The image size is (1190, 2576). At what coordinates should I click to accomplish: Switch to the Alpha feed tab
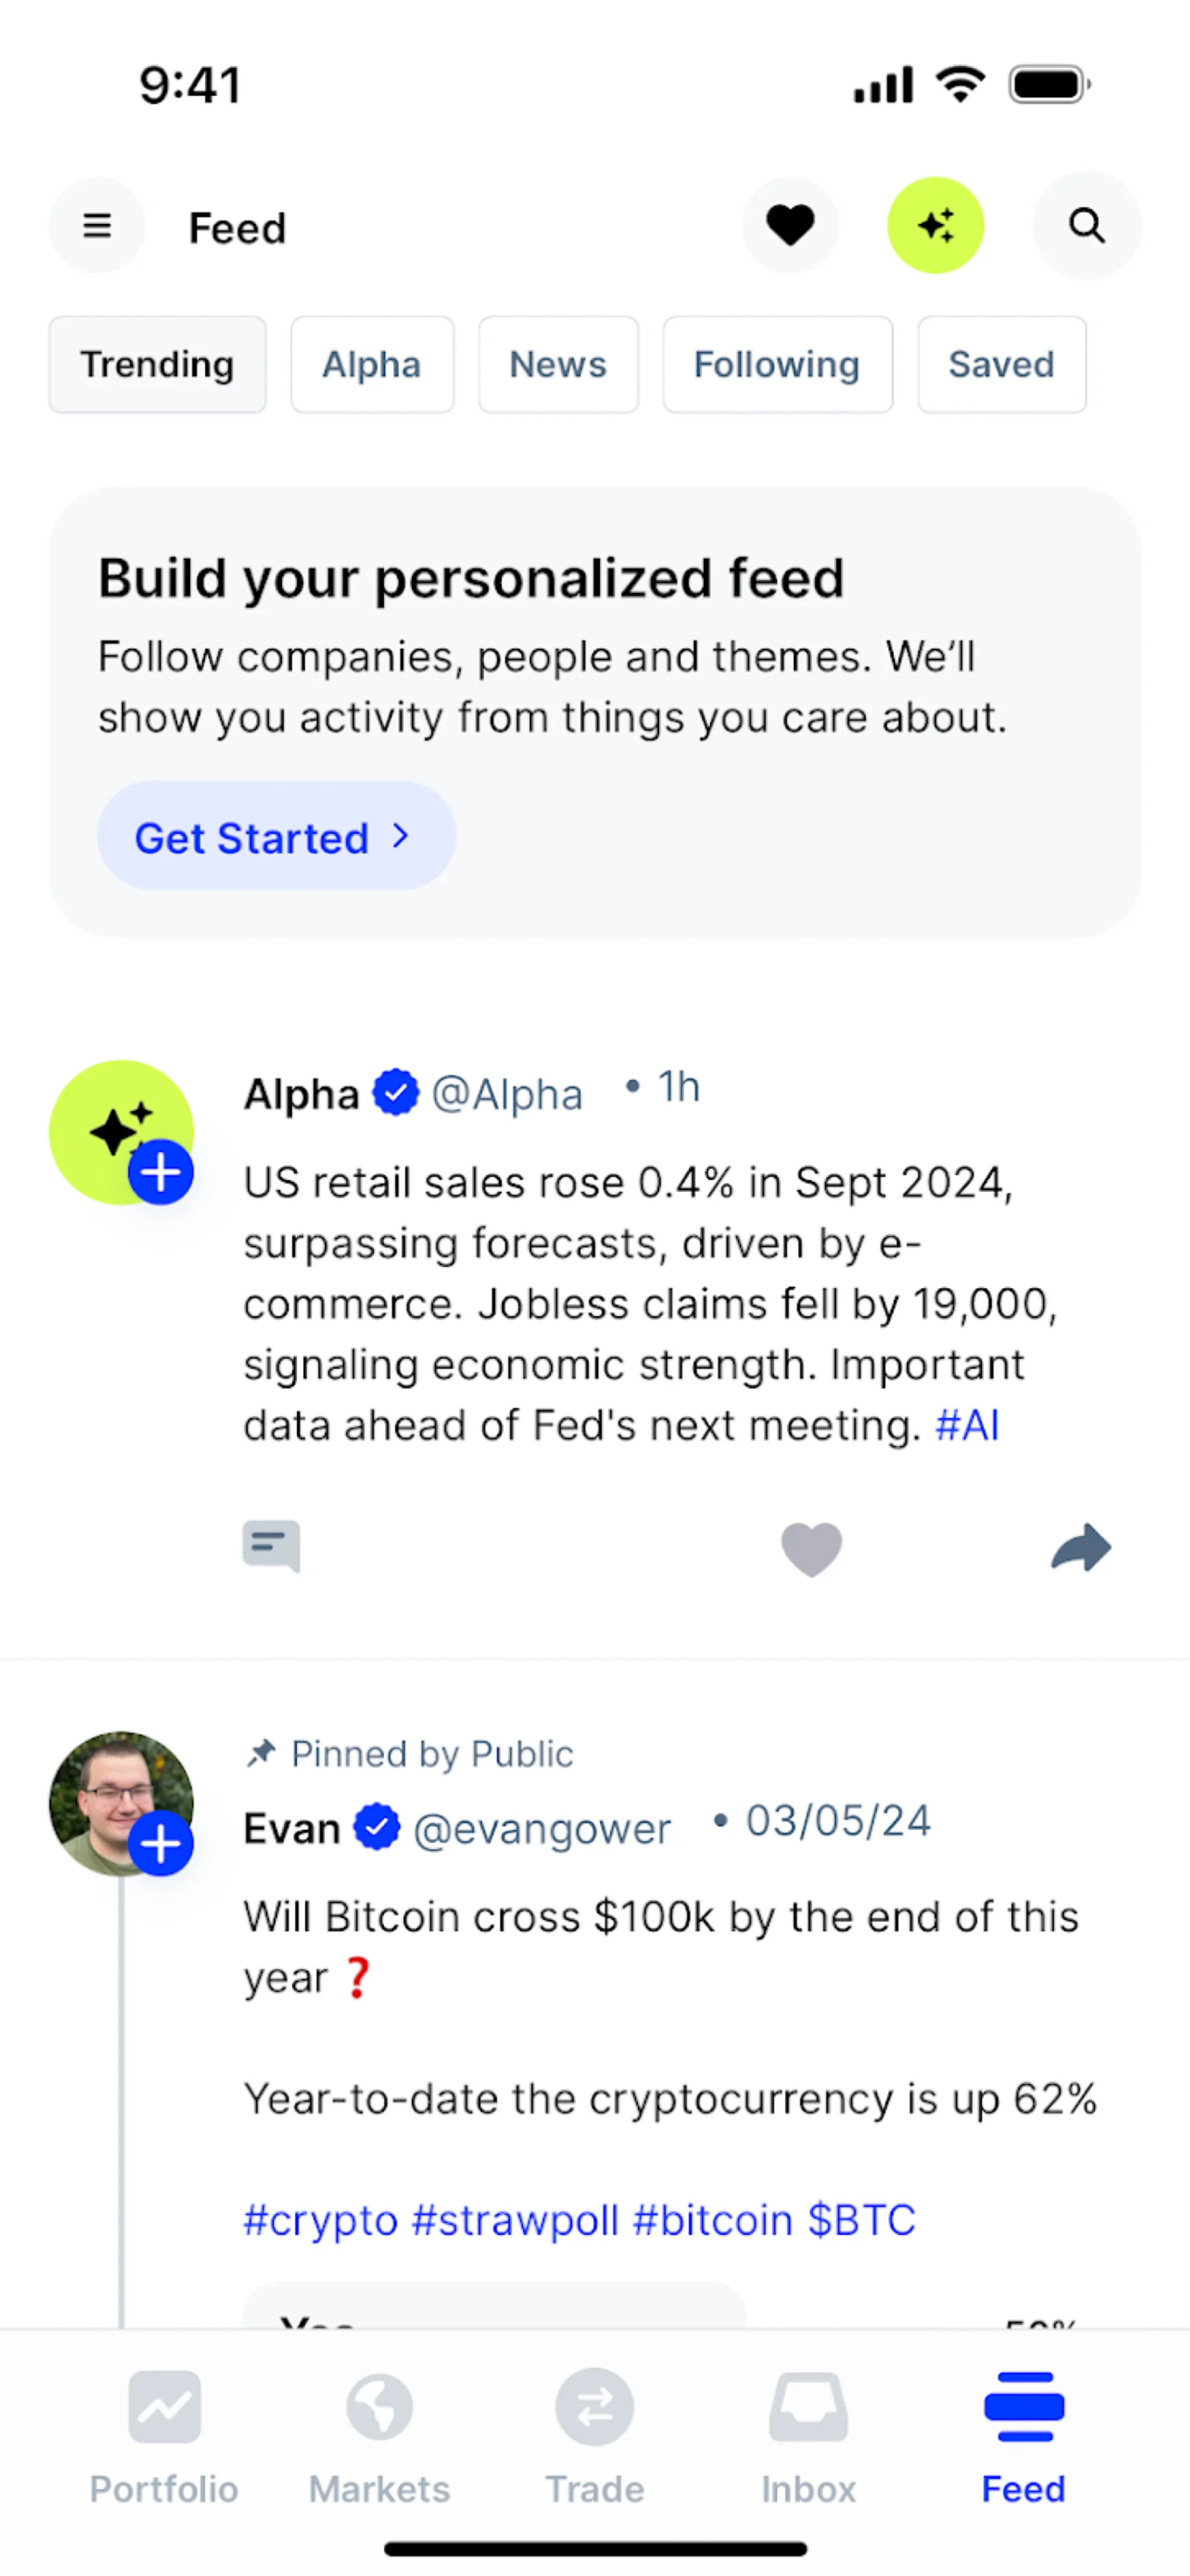(372, 364)
